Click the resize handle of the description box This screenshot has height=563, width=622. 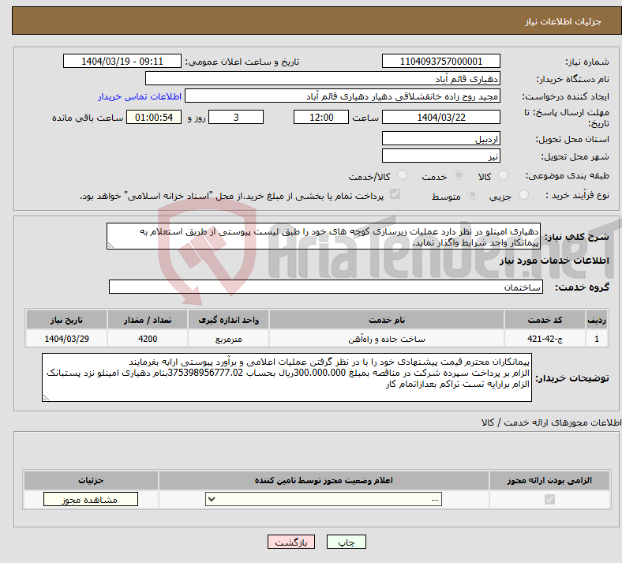point(111,246)
